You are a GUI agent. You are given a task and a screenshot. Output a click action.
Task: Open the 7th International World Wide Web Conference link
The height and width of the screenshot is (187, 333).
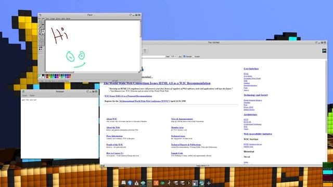point(145,101)
